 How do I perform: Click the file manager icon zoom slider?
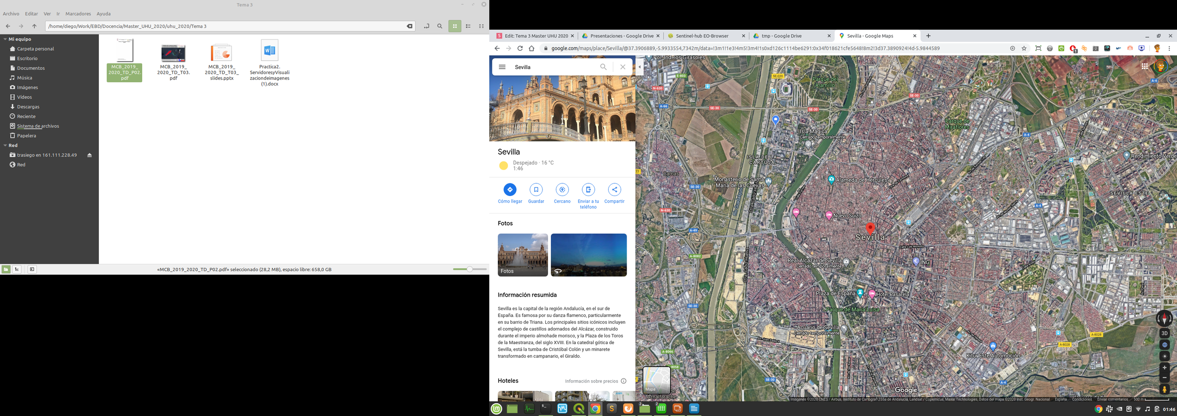click(x=469, y=269)
